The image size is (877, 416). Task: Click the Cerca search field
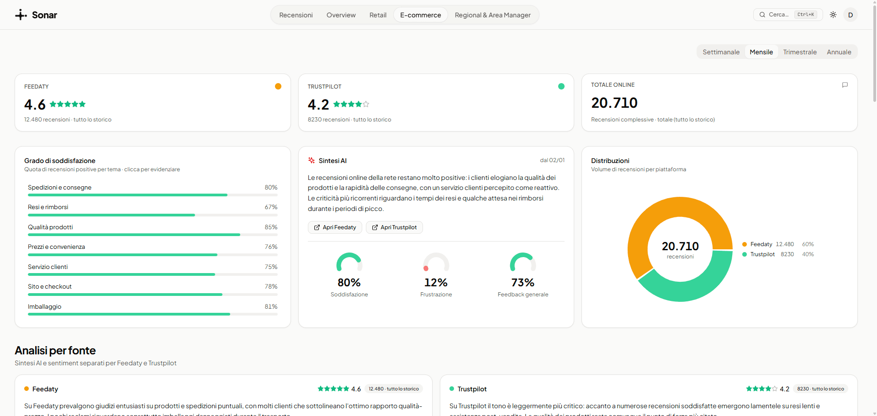point(788,15)
